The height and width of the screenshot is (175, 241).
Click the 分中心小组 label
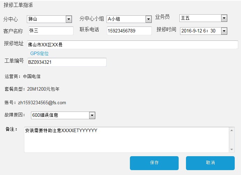point(92,18)
